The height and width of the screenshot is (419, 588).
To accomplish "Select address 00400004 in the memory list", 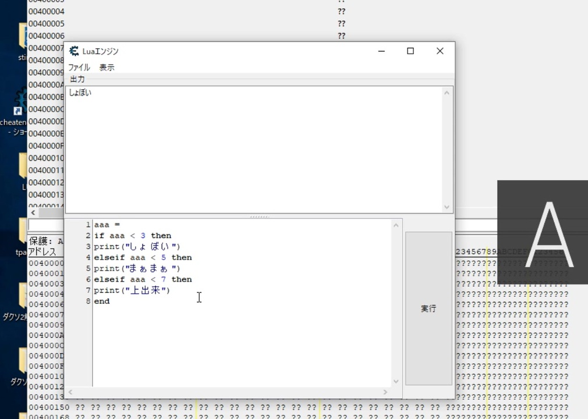I will click(x=47, y=12).
